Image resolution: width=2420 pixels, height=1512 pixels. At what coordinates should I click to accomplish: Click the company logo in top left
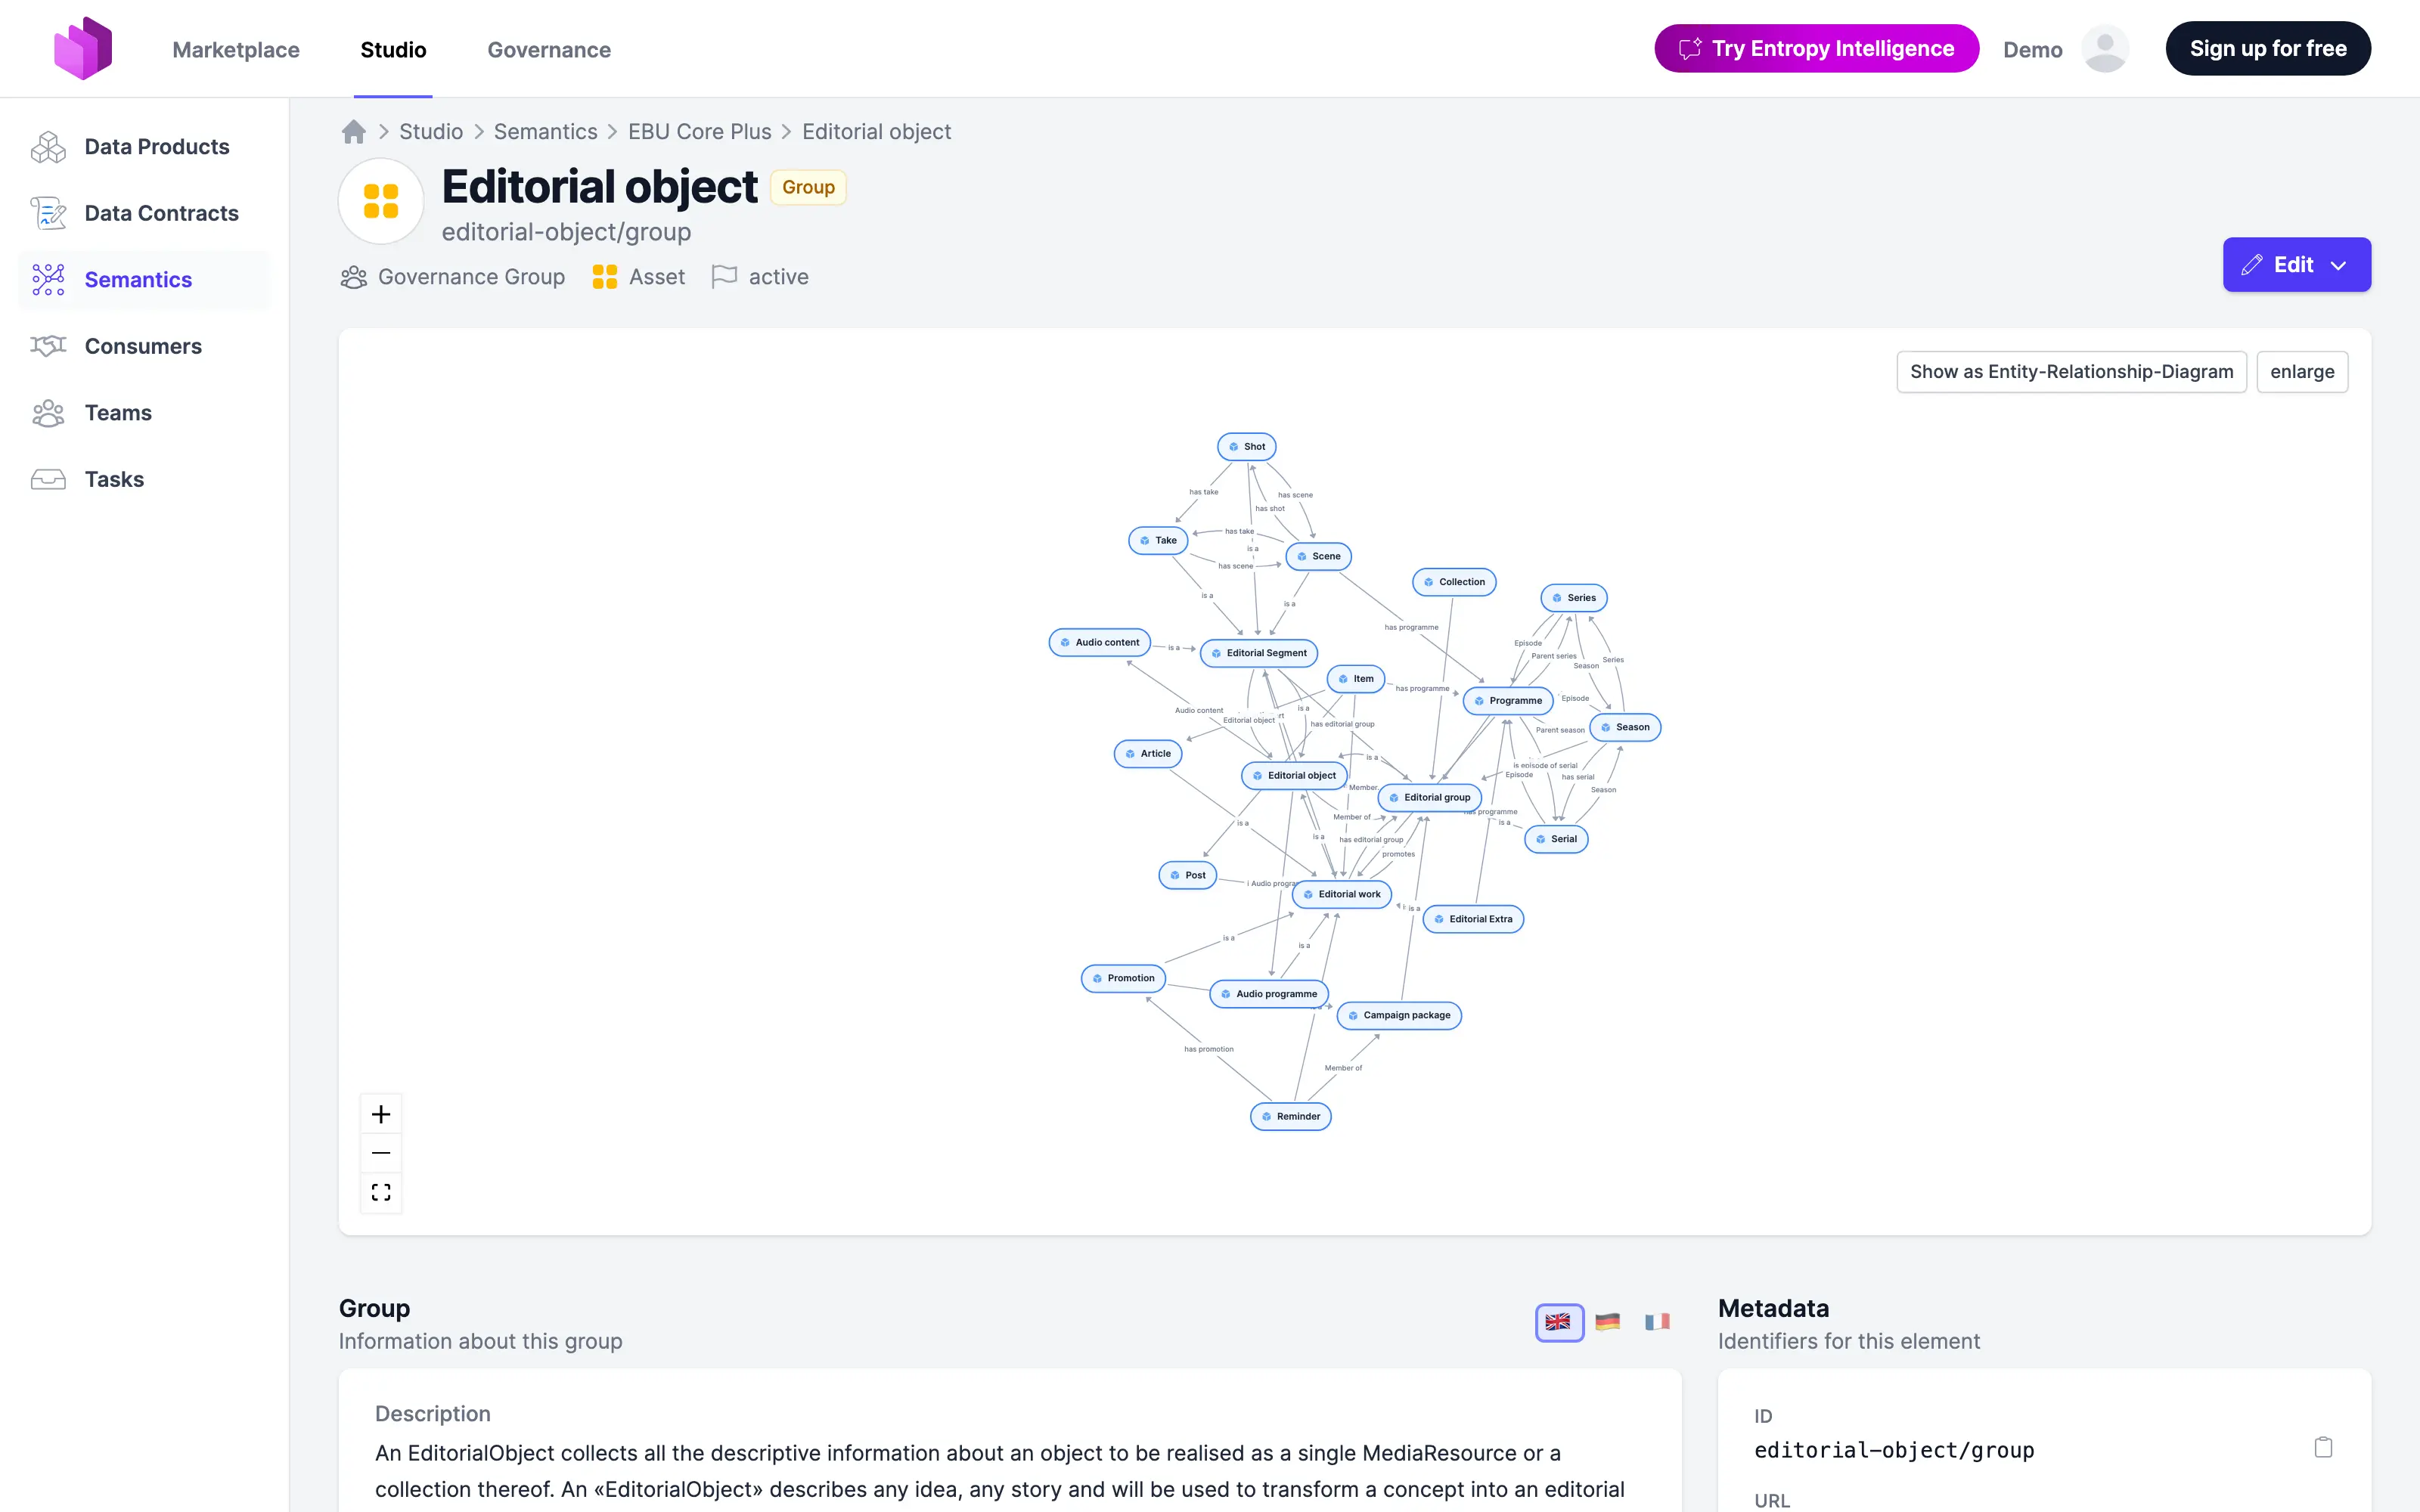tap(83, 47)
